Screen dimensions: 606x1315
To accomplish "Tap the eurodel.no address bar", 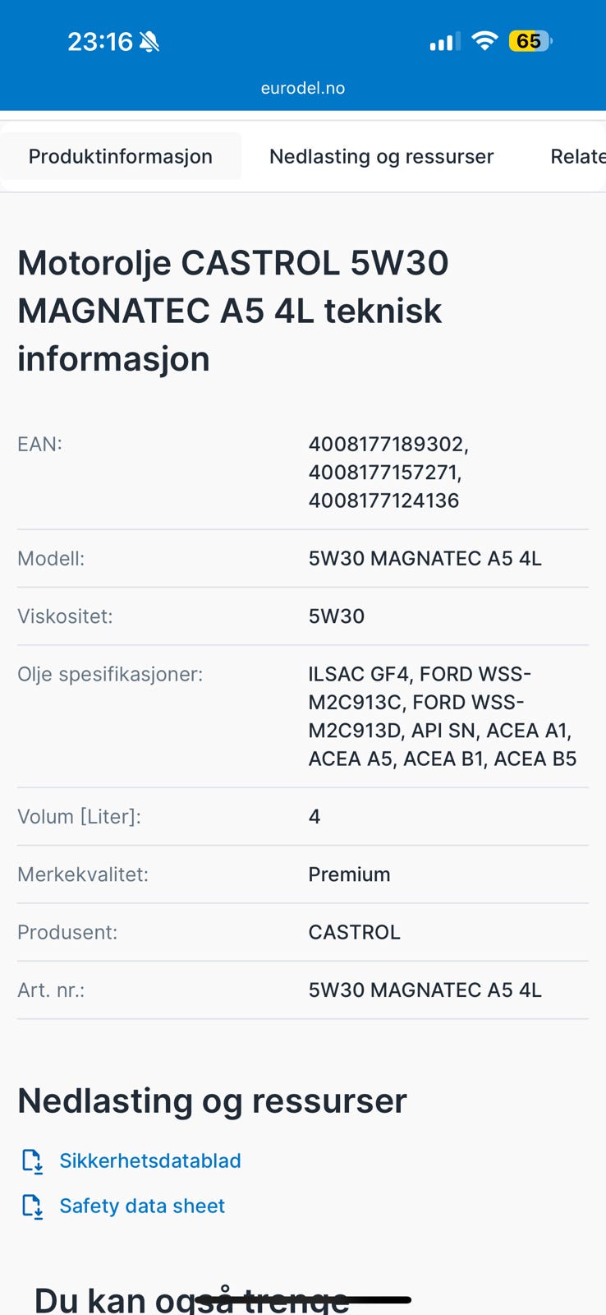I will 303,88.
